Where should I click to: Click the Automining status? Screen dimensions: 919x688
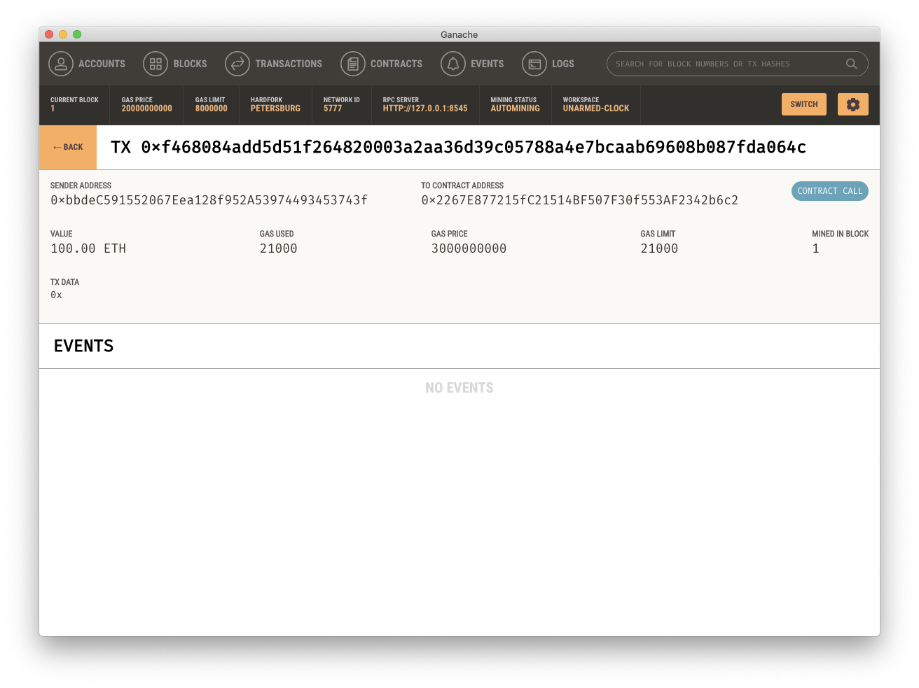(x=515, y=108)
